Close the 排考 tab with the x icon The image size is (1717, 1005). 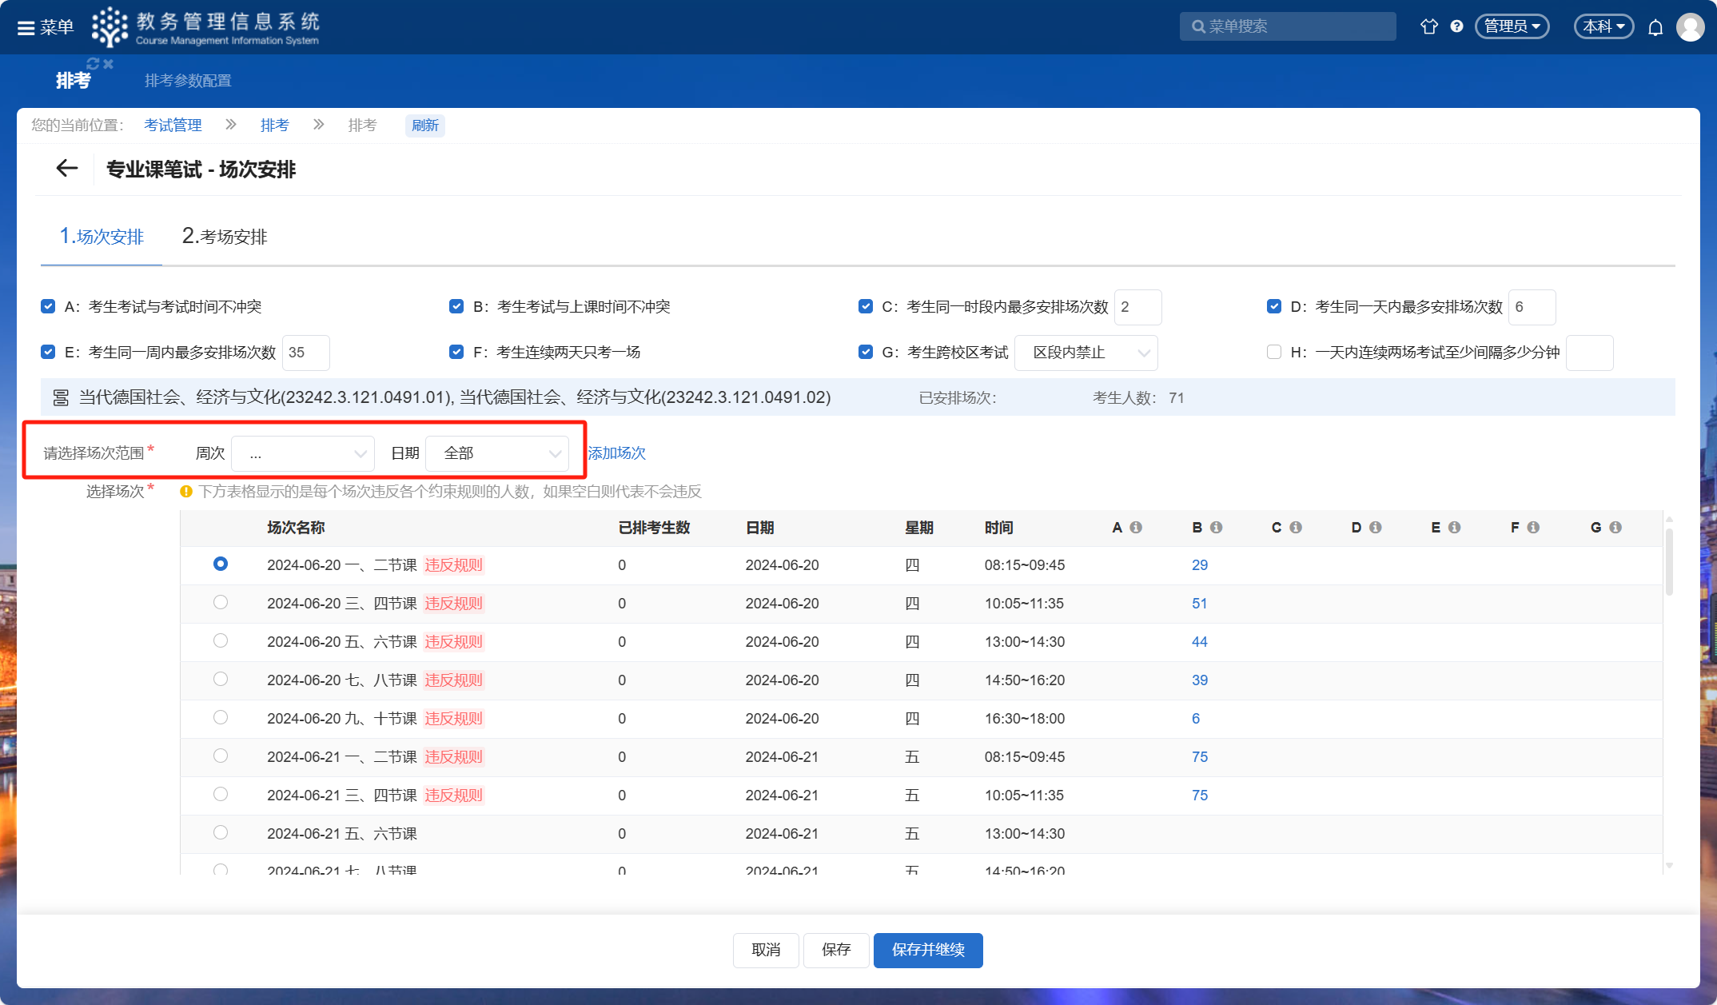coord(109,64)
